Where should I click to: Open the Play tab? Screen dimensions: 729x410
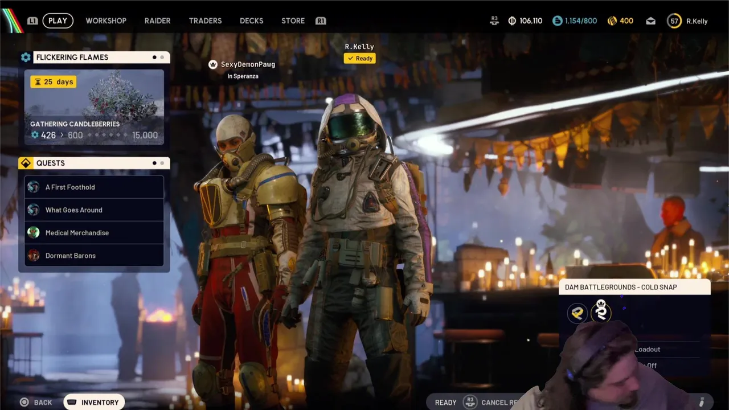[x=58, y=20]
